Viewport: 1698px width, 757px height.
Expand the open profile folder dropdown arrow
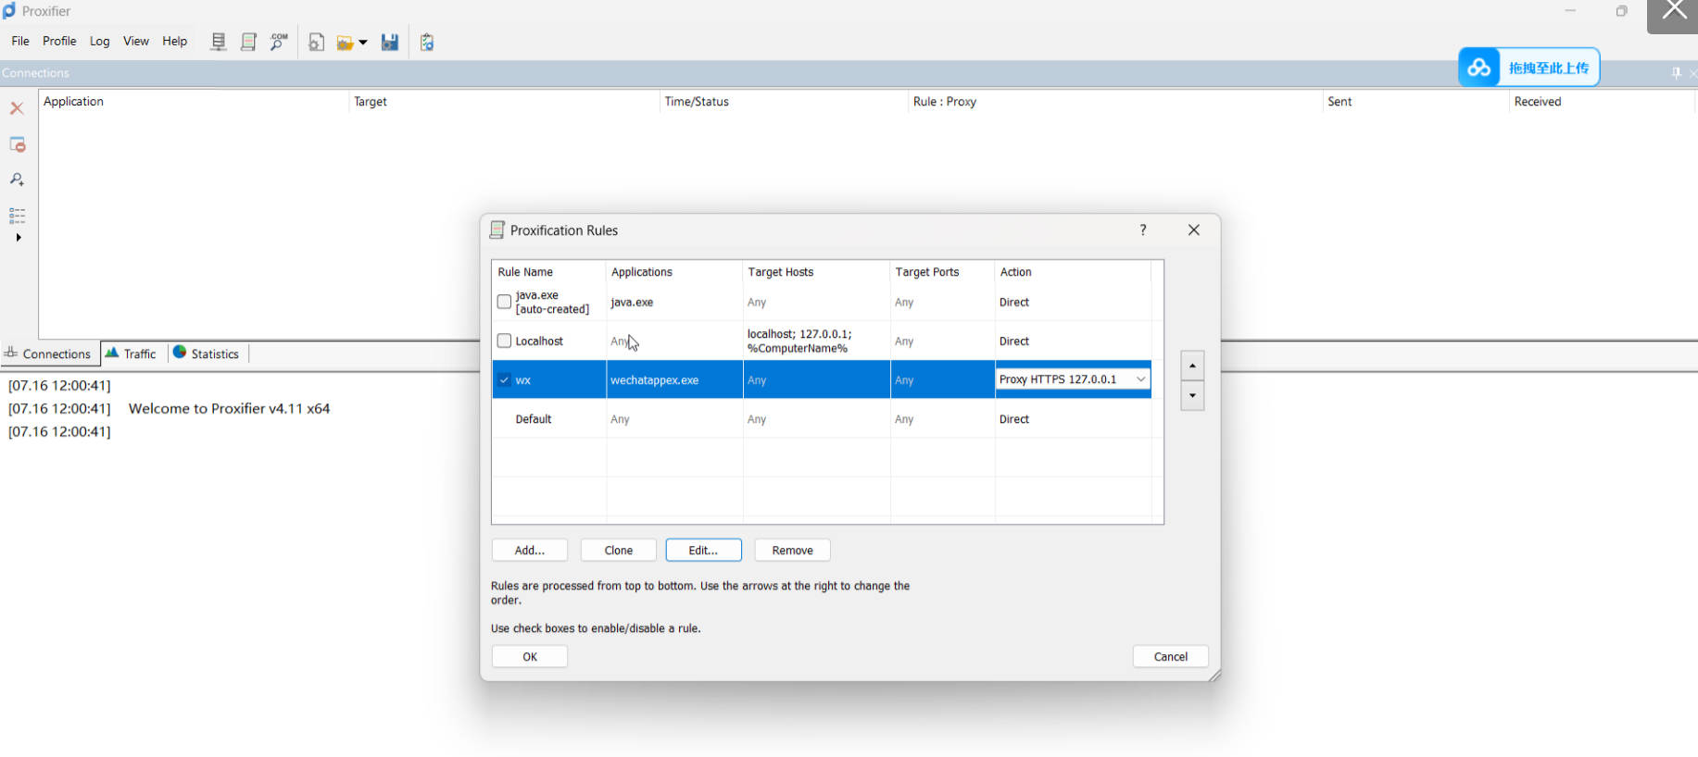363,43
